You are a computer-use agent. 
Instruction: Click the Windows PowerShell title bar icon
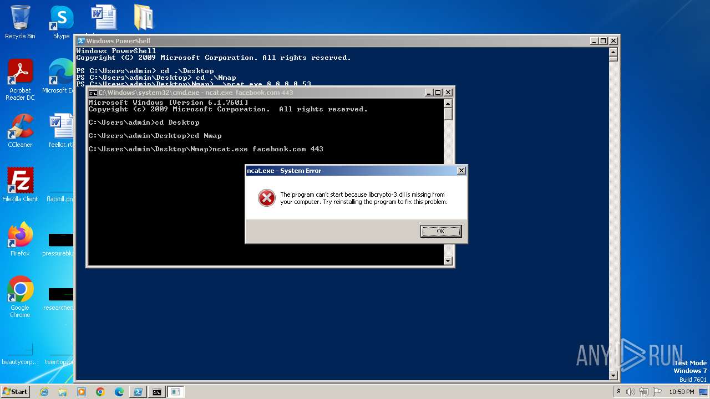[x=81, y=41]
